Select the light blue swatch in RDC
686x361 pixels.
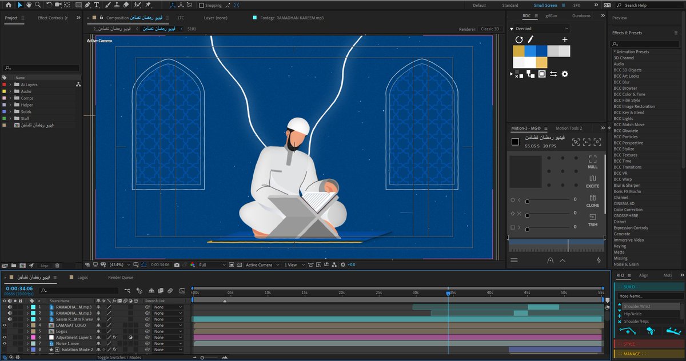coord(530,51)
